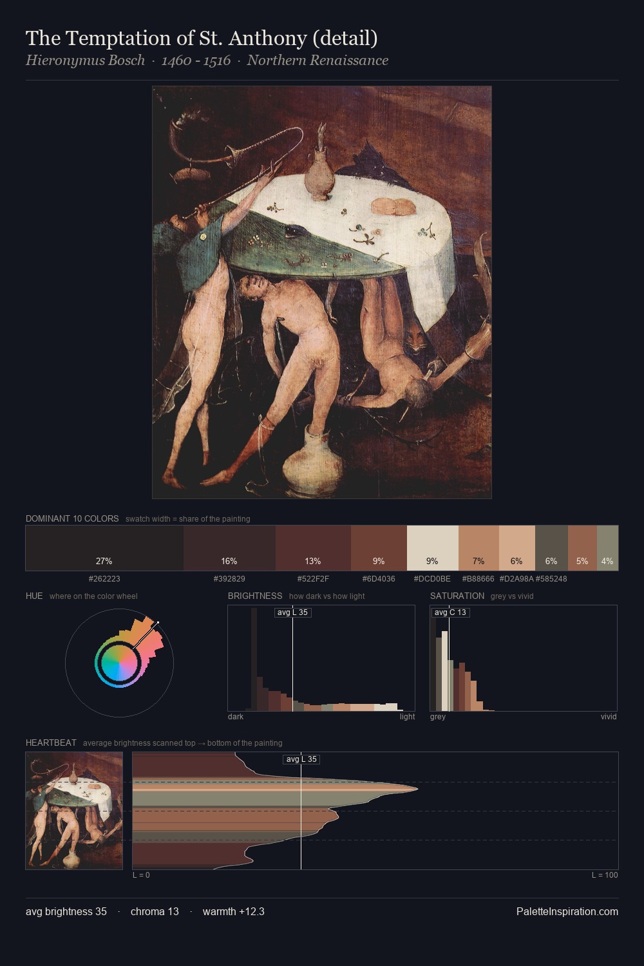Click the "HEARTBEAT" section heading

pos(51,743)
